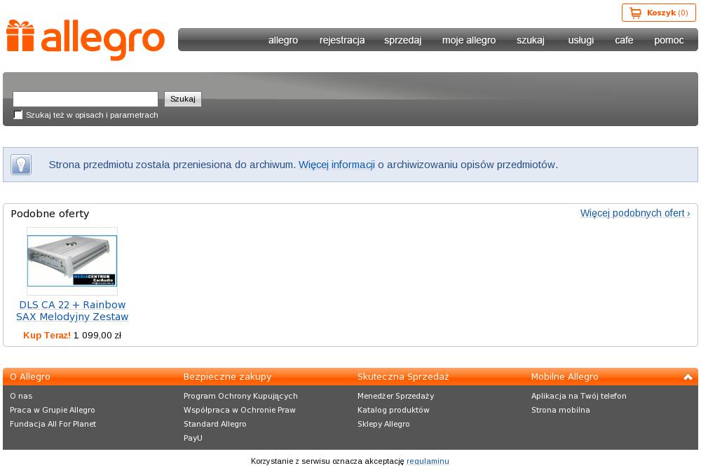
Task: Open DLS CA 22 + Rainbow offer link
Action: pyautogui.click(x=72, y=310)
